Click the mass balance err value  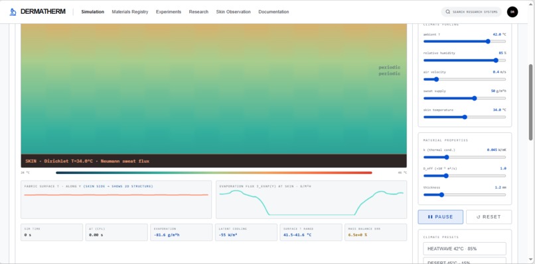click(x=357, y=235)
